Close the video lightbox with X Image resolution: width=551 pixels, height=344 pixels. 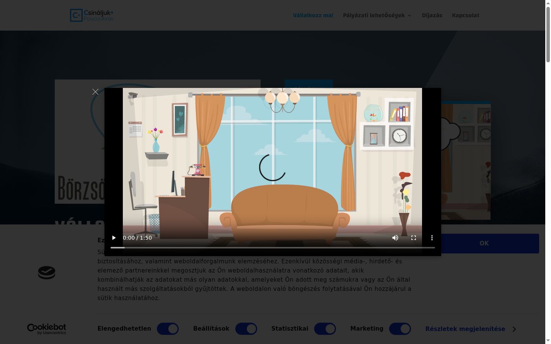tap(95, 92)
